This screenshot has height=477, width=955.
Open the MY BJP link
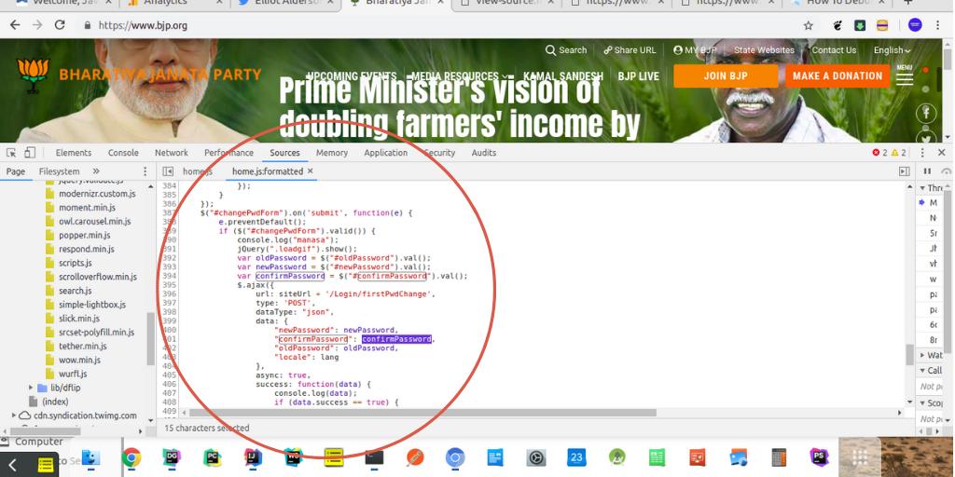click(x=694, y=50)
